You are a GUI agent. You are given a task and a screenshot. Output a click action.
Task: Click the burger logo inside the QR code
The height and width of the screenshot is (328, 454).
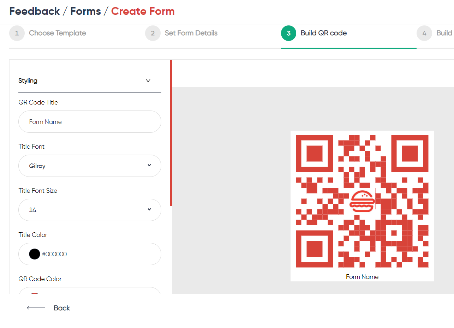coord(362,201)
